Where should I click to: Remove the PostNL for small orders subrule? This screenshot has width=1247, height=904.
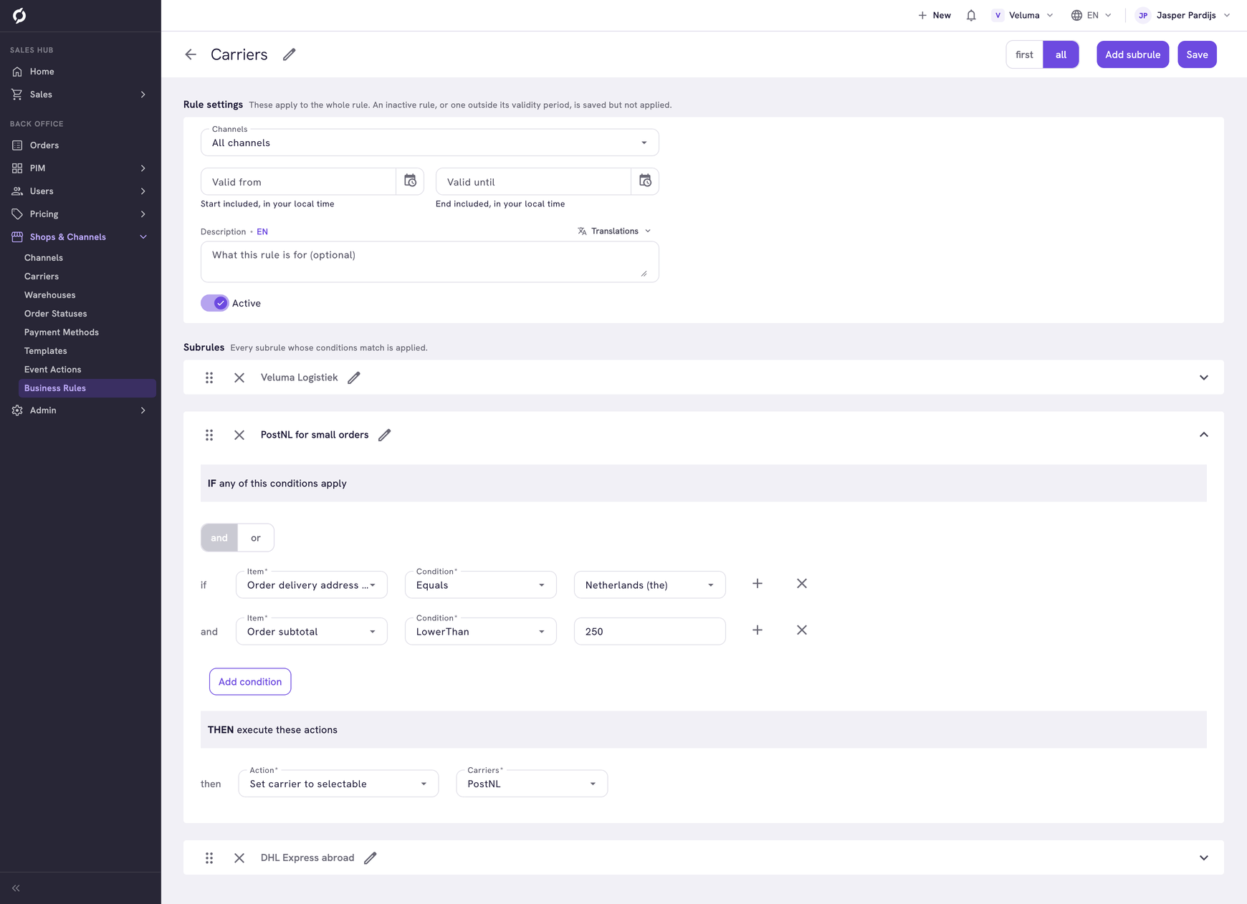click(239, 435)
